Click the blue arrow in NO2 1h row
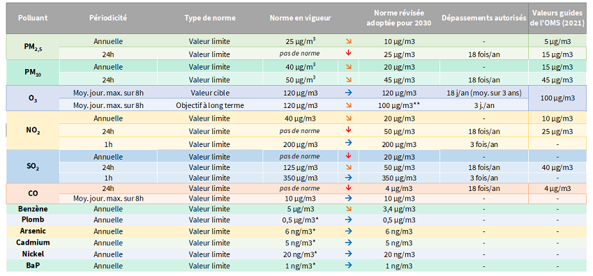This screenshot has width=593, height=276. [349, 143]
